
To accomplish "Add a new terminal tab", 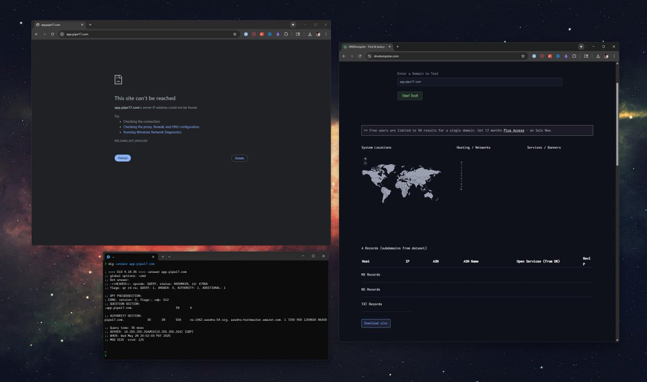I will 162,257.
